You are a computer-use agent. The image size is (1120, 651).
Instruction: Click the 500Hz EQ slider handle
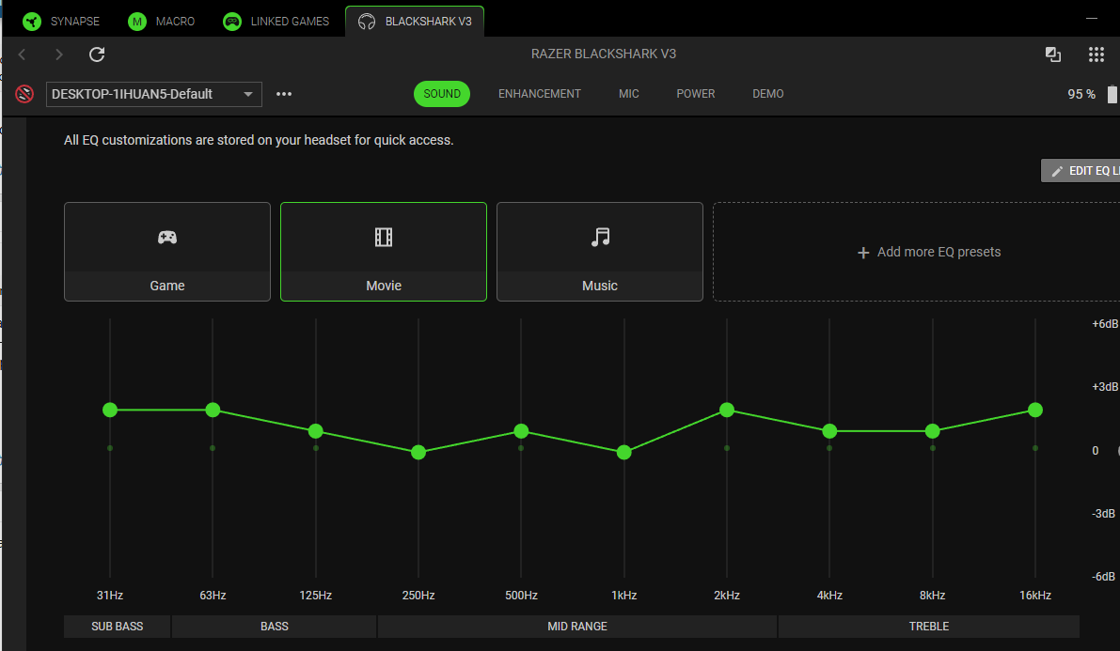tap(521, 431)
